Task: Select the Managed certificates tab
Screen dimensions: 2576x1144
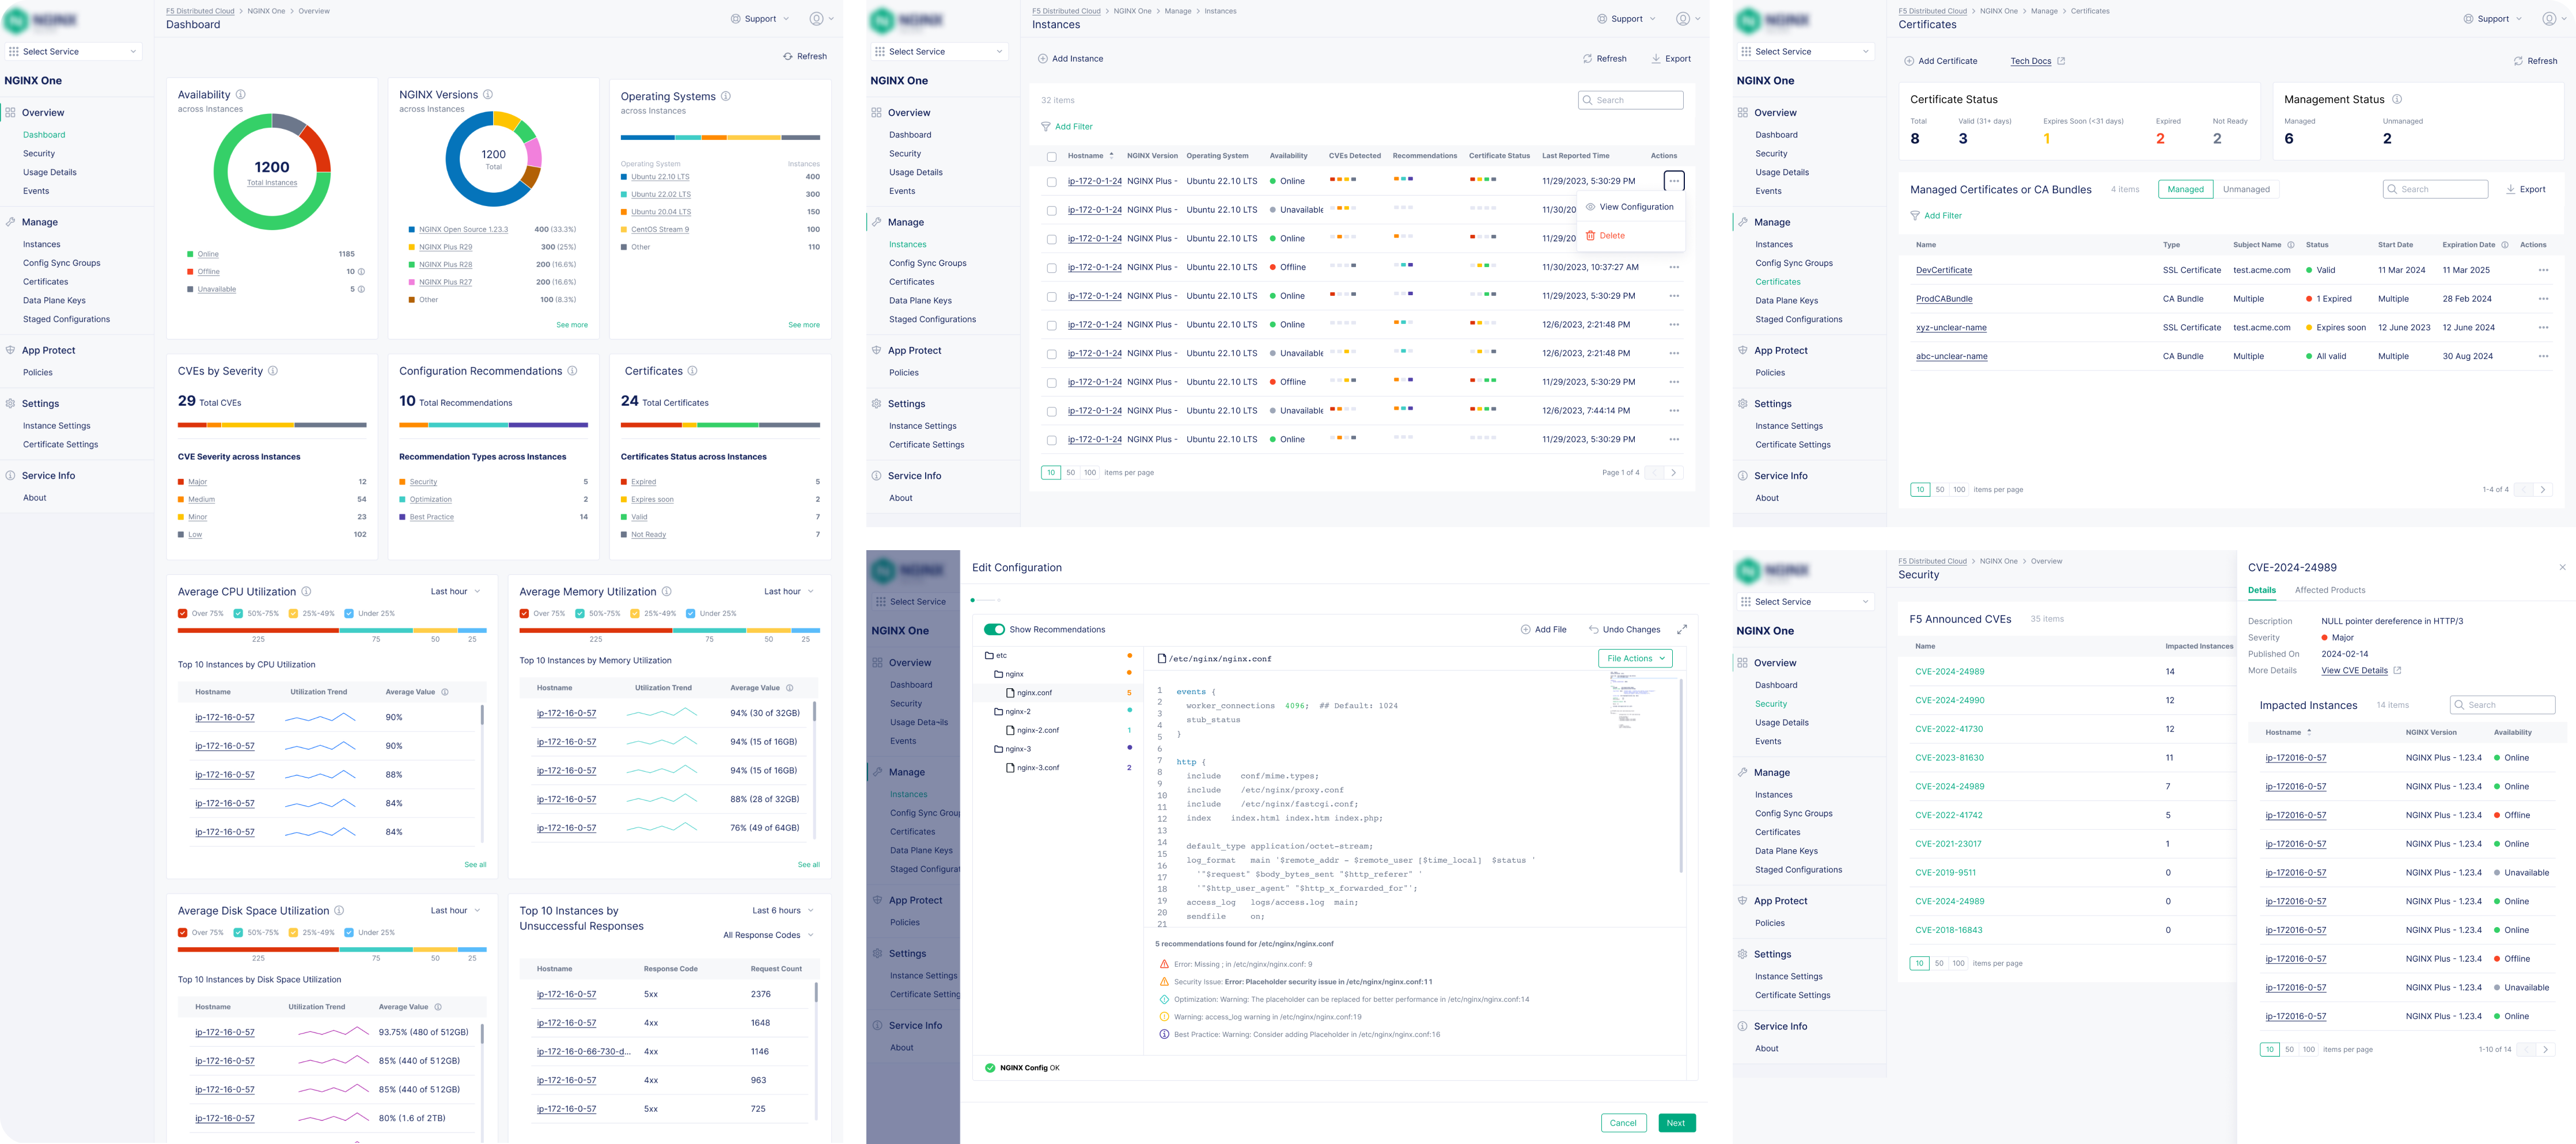Action: 2185,189
